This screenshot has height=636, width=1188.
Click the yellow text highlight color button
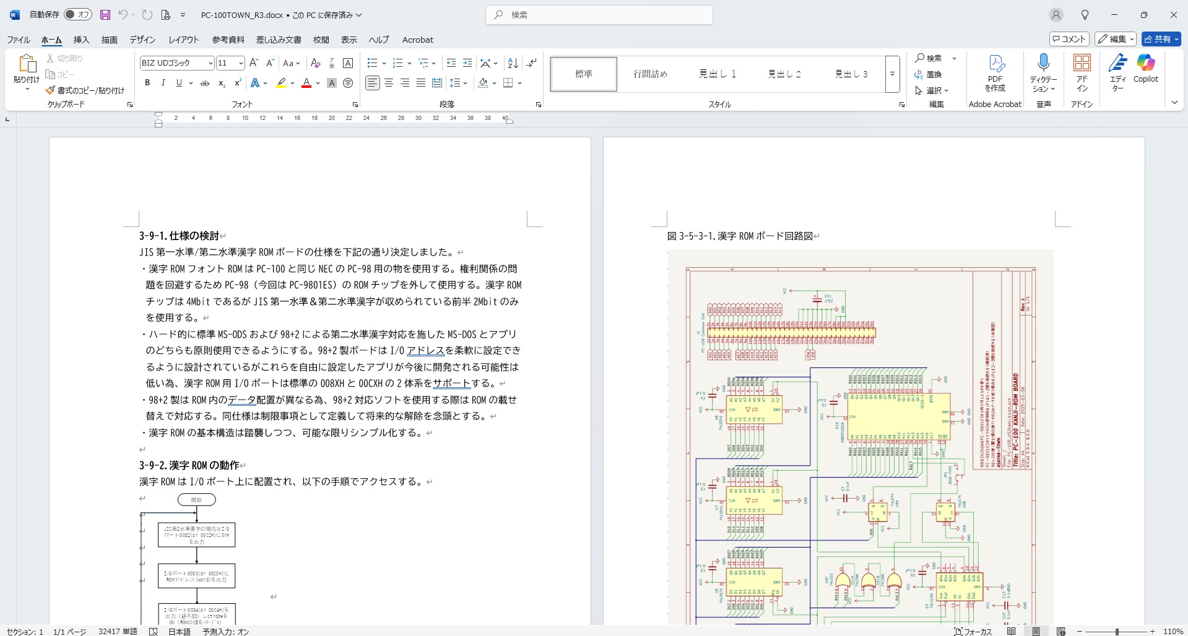coord(282,83)
